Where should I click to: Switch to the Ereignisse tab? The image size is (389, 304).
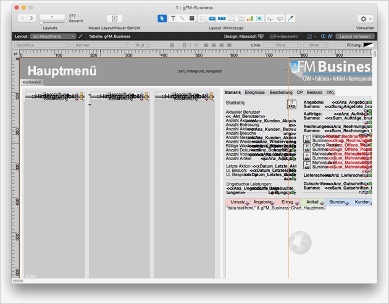tap(255, 92)
